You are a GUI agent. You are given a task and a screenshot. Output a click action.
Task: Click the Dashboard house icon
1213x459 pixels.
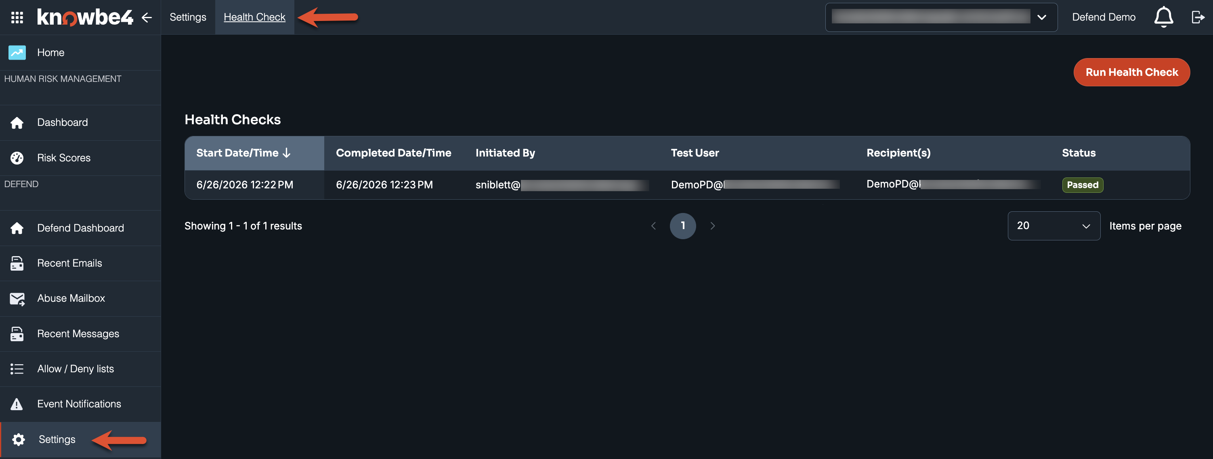click(17, 123)
